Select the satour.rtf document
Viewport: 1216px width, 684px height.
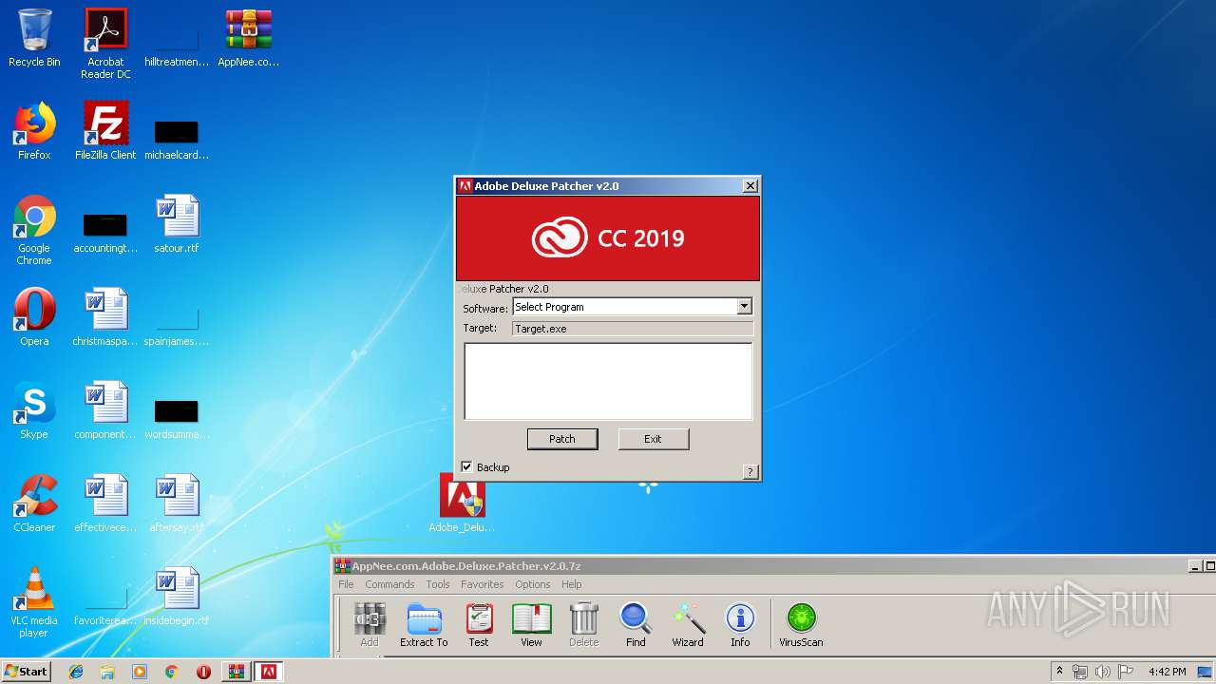point(177,224)
